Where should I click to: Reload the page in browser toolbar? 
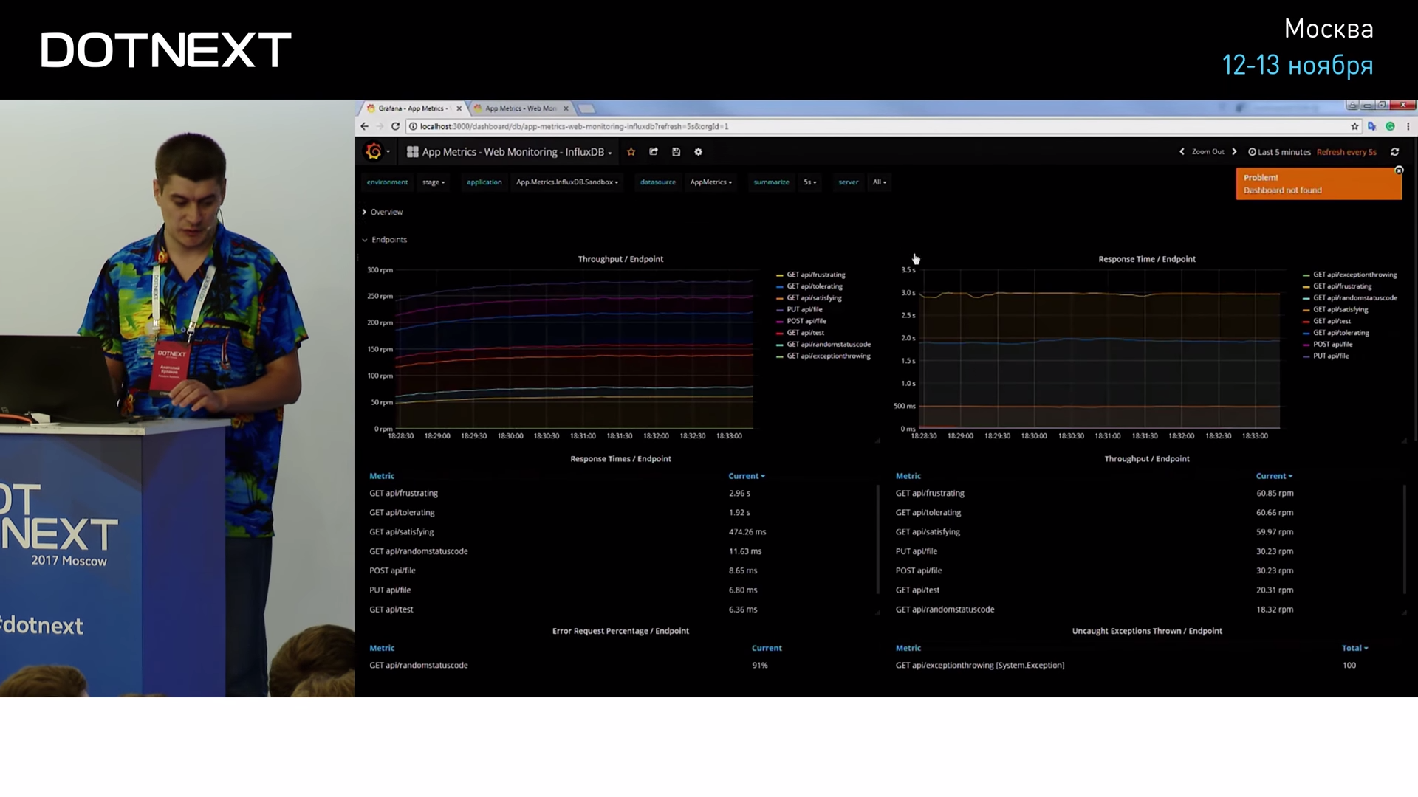(395, 126)
